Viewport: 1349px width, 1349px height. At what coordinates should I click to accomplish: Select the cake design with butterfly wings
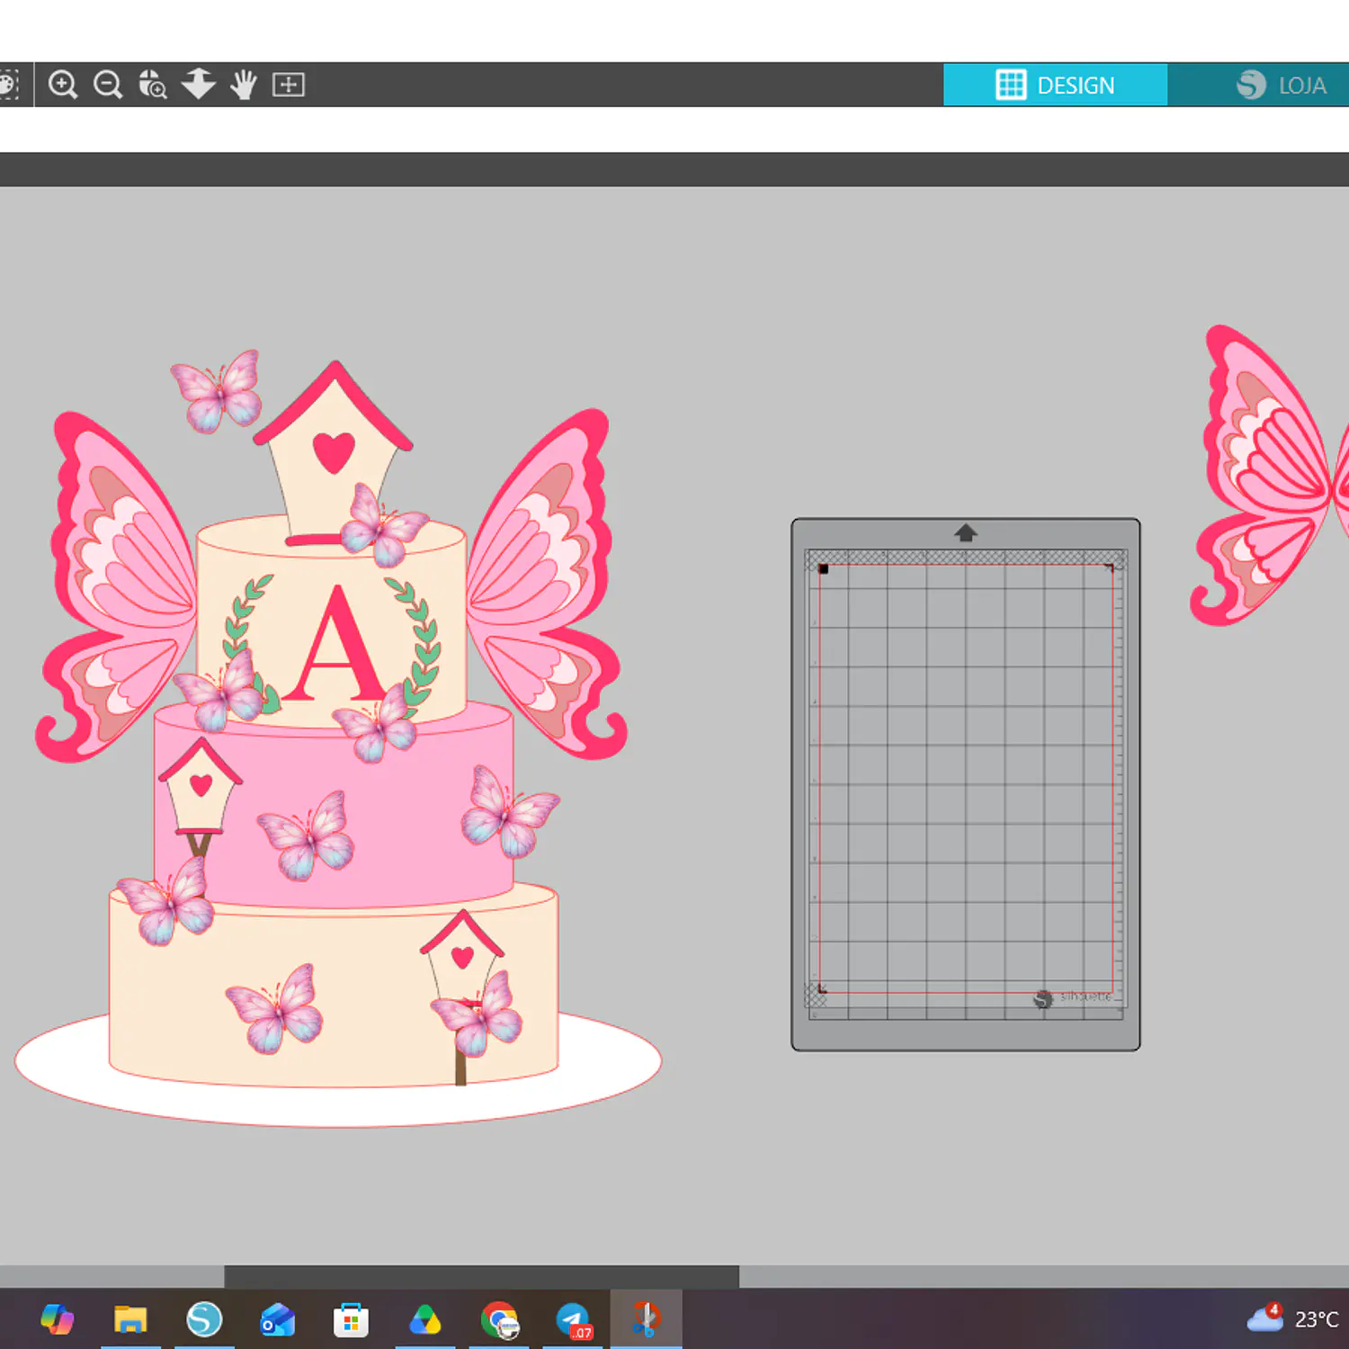337,737
